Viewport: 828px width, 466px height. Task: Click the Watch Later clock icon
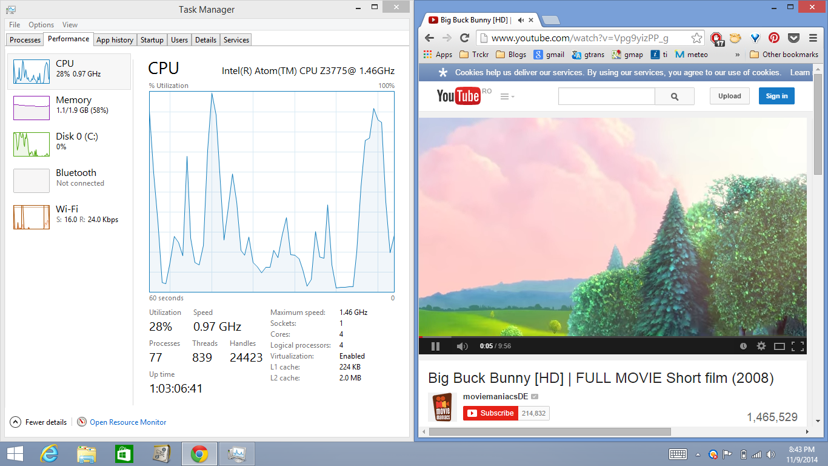(x=744, y=346)
